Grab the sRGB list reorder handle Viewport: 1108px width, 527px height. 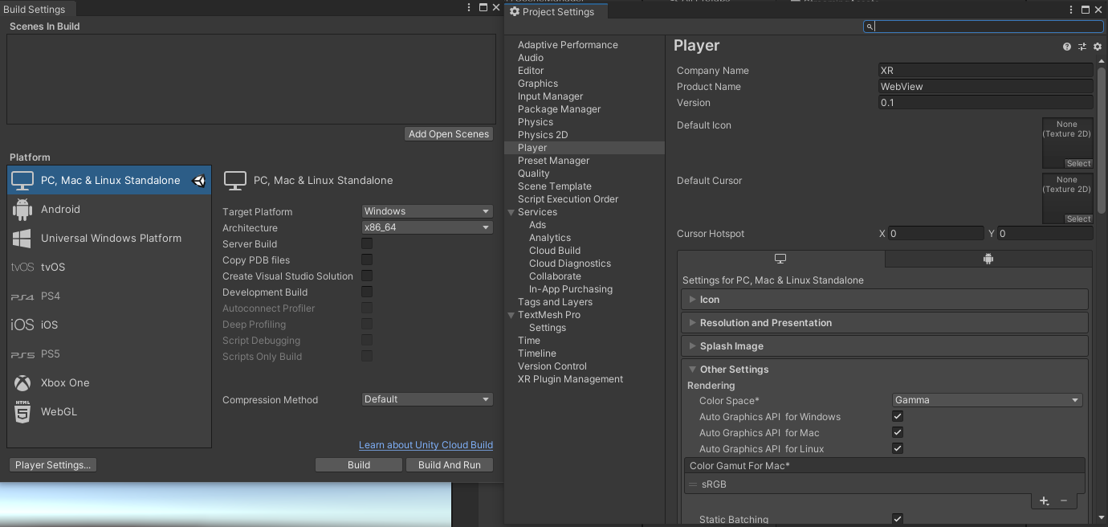pyautogui.click(x=693, y=484)
